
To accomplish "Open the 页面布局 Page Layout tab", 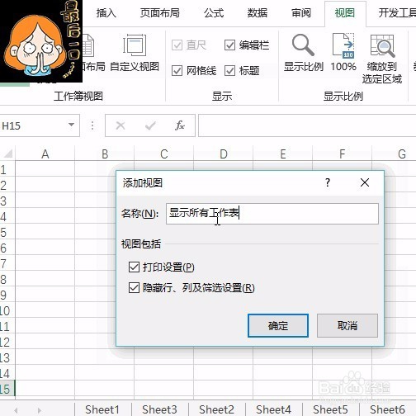I will click(x=160, y=13).
